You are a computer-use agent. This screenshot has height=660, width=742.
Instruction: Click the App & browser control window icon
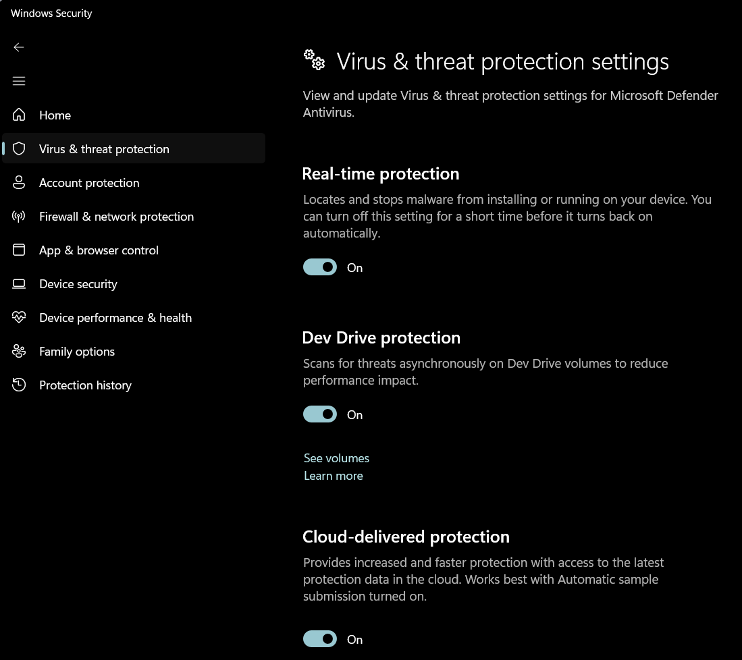pos(19,250)
